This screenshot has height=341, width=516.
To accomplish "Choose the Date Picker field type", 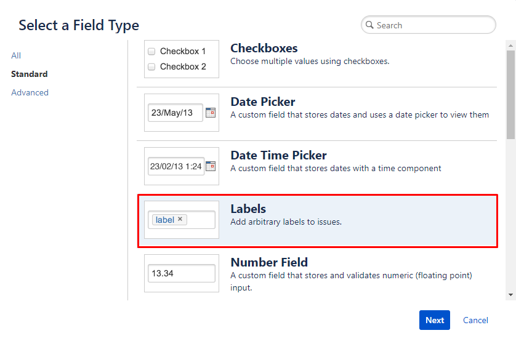I will coord(316,113).
